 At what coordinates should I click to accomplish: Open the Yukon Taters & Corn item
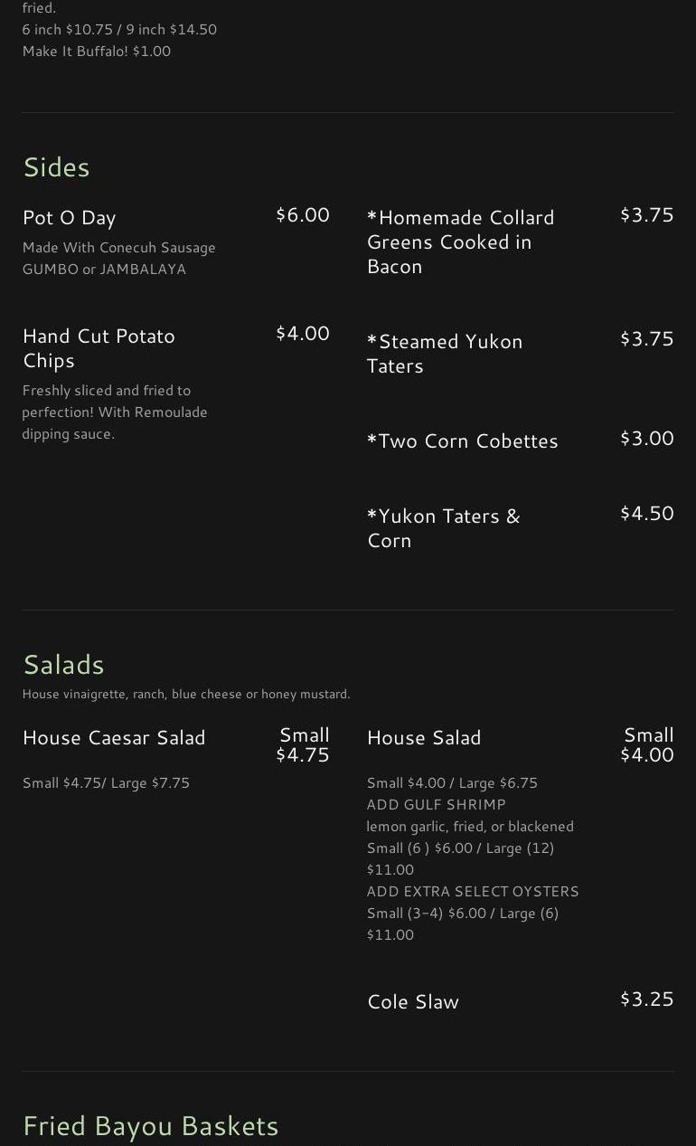[443, 527]
